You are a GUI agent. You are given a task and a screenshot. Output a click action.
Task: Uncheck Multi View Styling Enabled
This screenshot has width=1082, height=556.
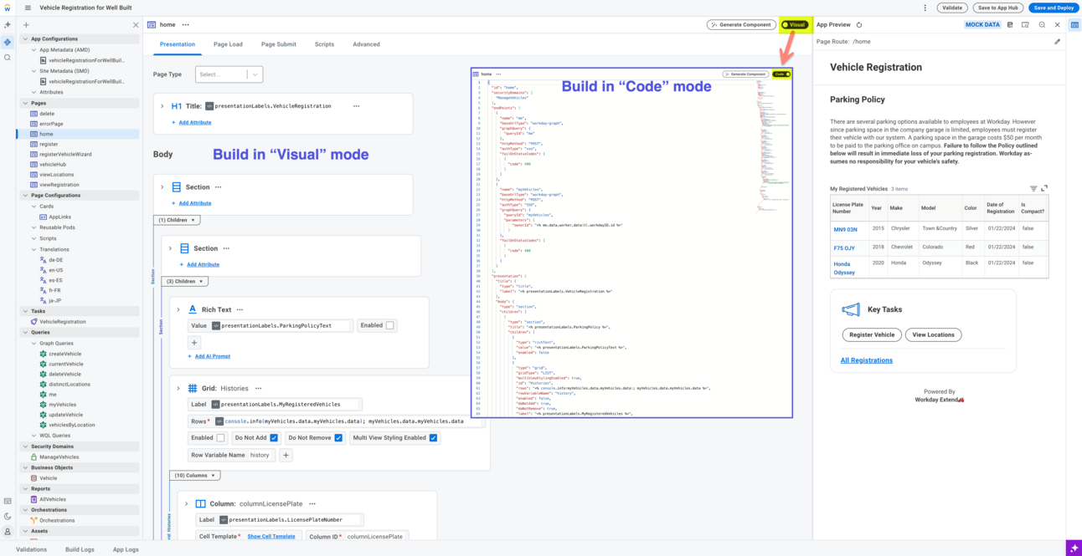(x=433, y=437)
